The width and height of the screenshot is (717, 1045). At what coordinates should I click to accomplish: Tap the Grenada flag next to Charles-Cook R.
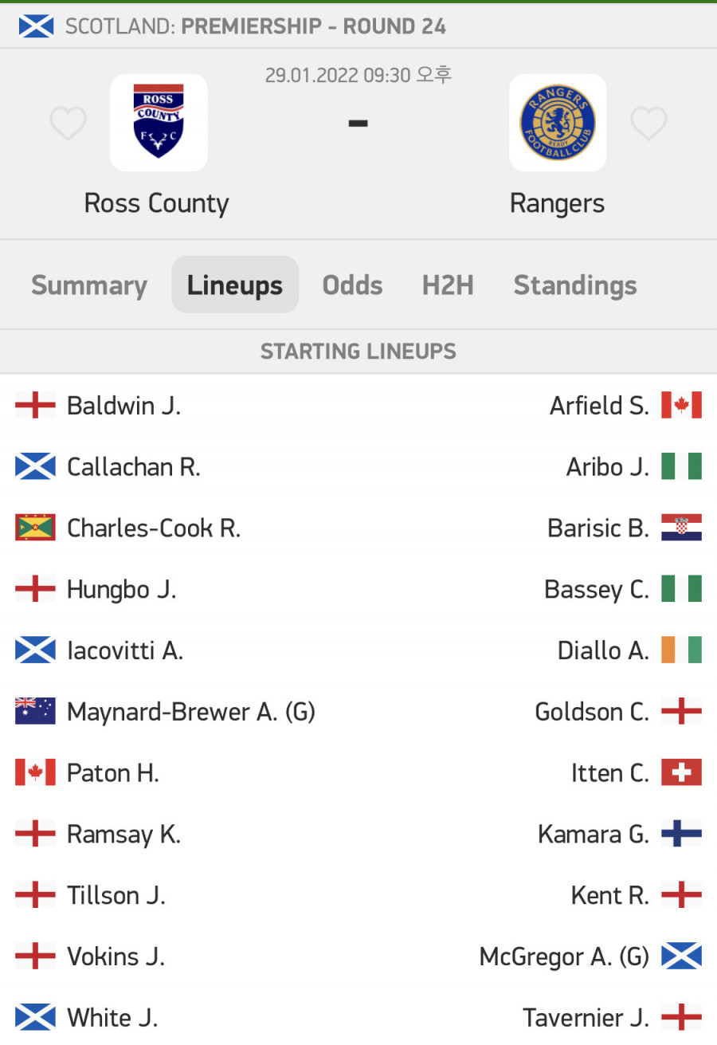pos(35,528)
